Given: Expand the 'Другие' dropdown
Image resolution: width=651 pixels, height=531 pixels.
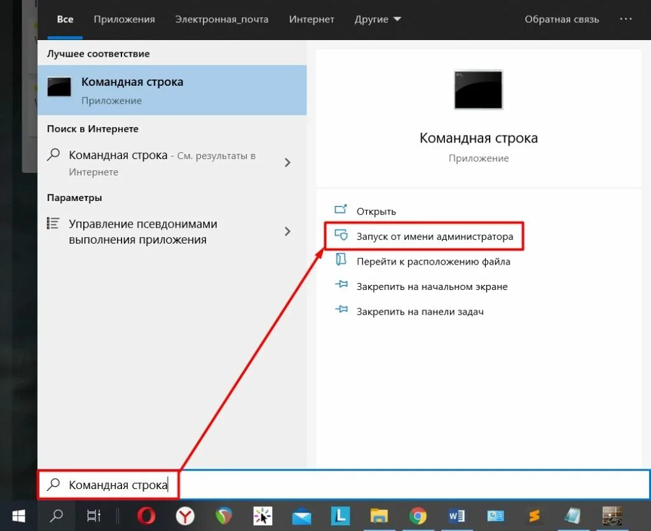Looking at the screenshot, I should tap(378, 20).
